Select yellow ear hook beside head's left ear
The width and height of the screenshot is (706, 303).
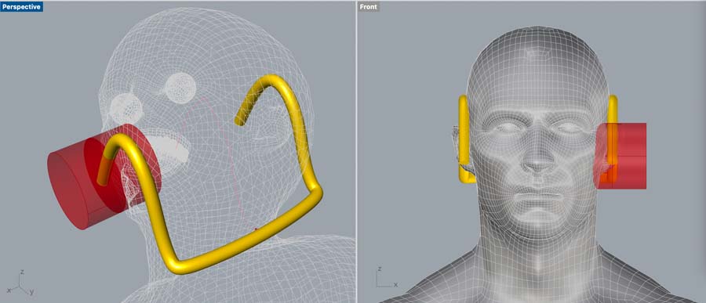(x=464, y=139)
